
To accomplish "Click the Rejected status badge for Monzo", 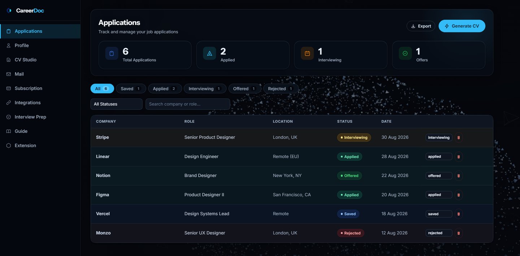I will pos(351,233).
